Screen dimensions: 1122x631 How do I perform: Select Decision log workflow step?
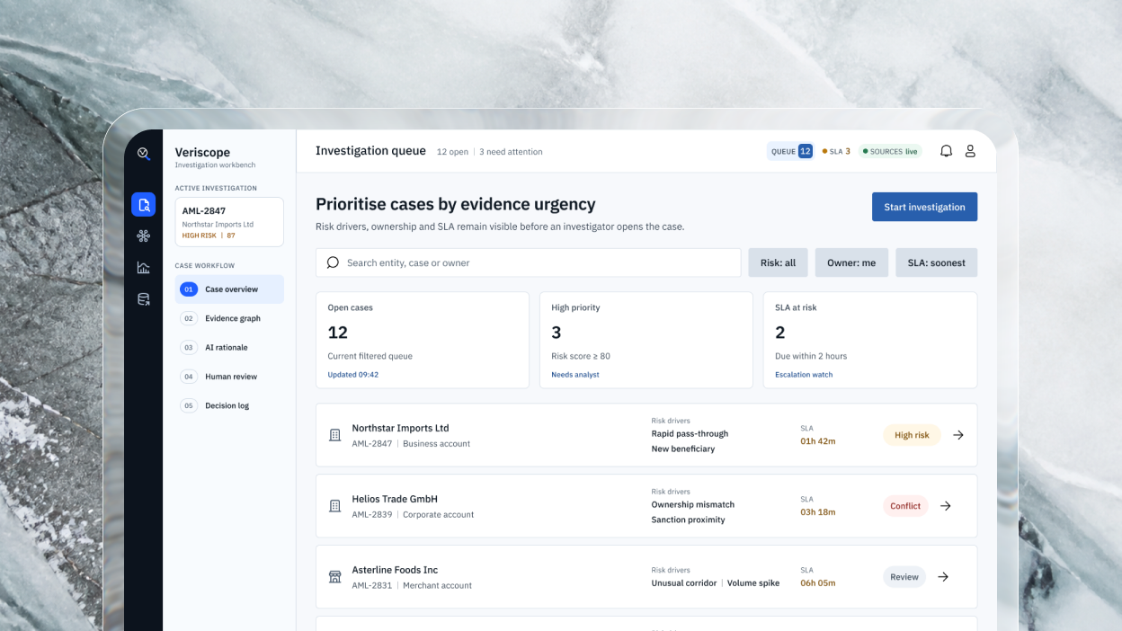229,405
